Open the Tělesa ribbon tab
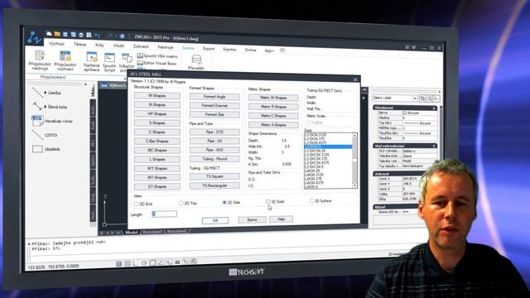Screen dimensions: 530x298 pyautogui.click(x=79, y=44)
